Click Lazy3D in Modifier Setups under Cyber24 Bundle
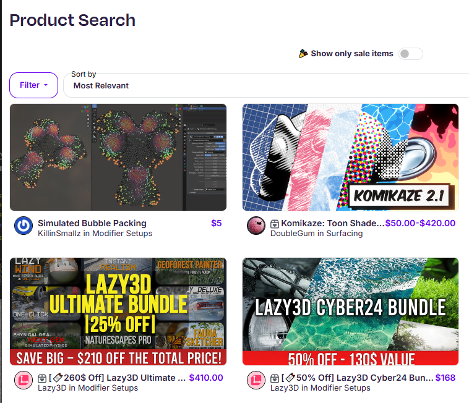Image resolution: width=469 pixels, height=403 pixels. point(321,388)
